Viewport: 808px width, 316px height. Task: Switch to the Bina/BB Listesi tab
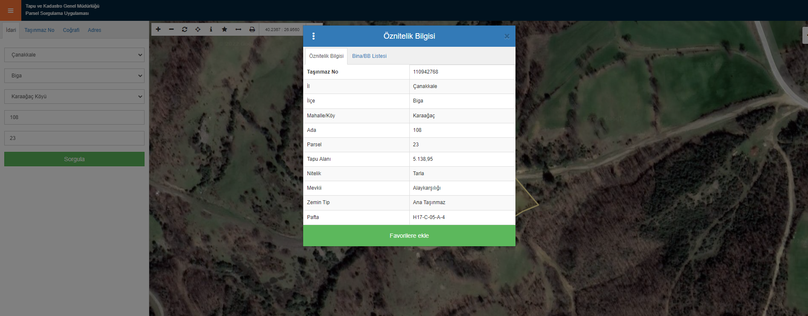(x=369, y=56)
